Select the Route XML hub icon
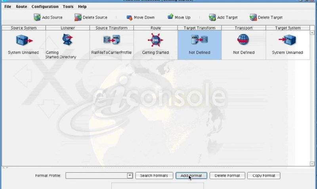 (155, 40)
